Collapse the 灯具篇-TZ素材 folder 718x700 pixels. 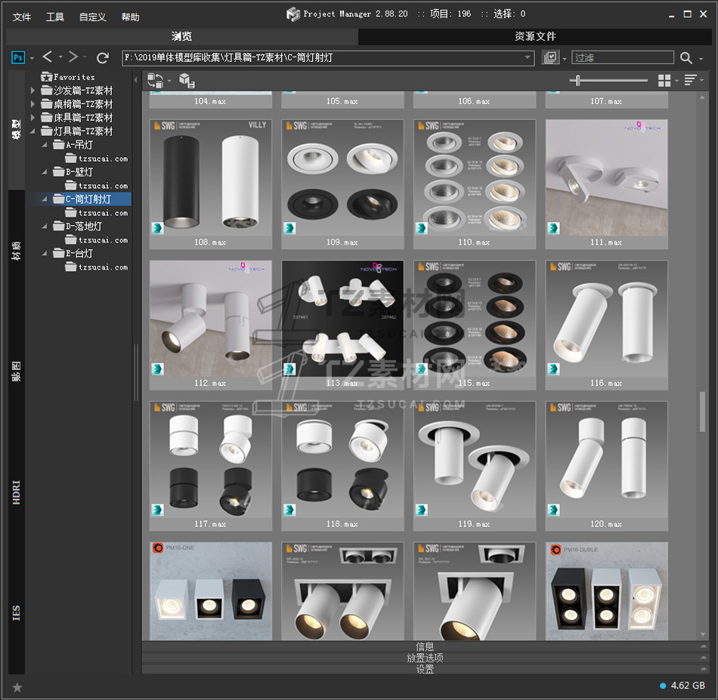pos(32,131)
